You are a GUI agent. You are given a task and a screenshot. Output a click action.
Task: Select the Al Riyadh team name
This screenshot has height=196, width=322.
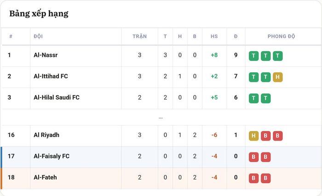pos(46,135)
